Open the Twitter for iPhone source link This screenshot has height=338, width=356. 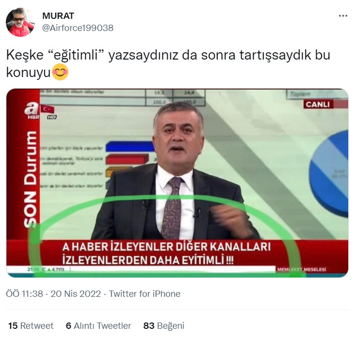tap(145, 294)
